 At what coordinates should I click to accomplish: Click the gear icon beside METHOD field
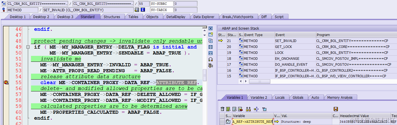[4, 10]
